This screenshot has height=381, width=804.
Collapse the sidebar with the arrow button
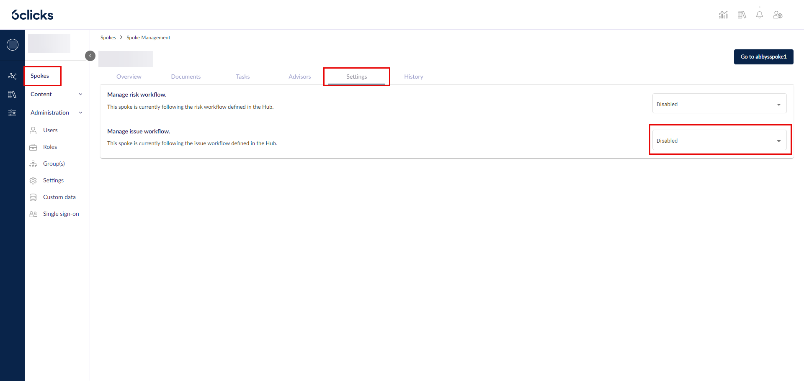90,56
